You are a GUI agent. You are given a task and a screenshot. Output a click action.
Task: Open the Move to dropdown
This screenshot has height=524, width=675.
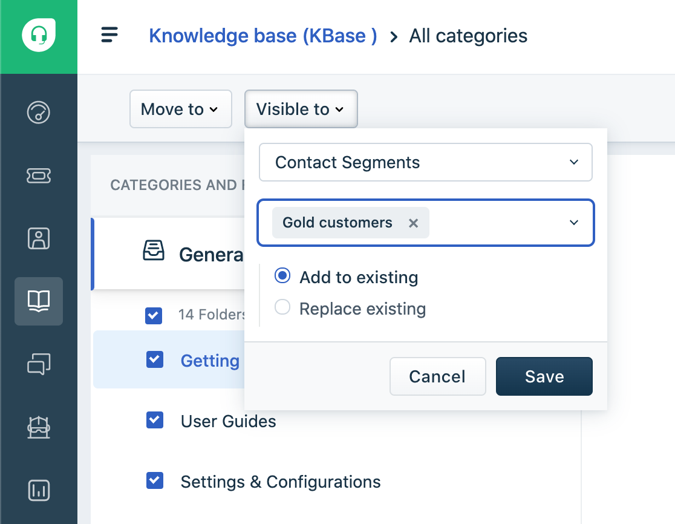pyautogui.click(x=180, y=110)
